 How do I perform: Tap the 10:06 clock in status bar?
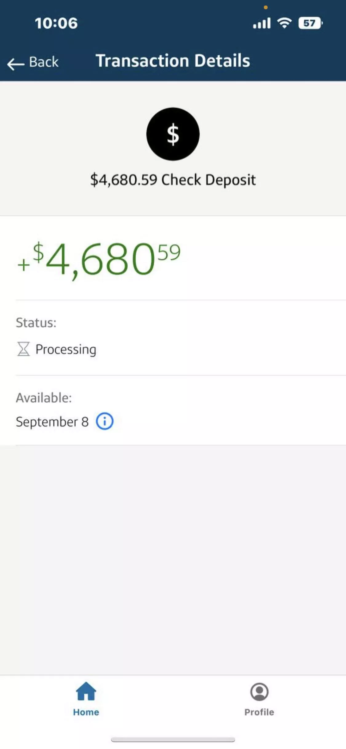click(x=56, y=23)
